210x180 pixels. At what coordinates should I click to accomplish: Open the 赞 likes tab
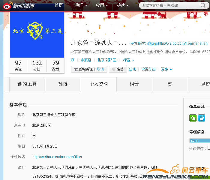coord(170,84)
